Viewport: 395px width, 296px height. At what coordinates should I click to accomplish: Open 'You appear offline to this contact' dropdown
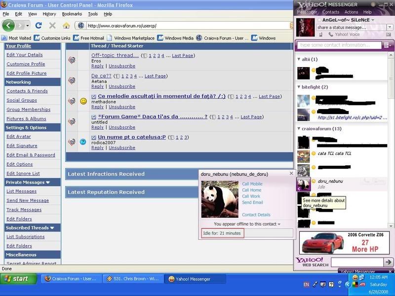pos(279,224)
